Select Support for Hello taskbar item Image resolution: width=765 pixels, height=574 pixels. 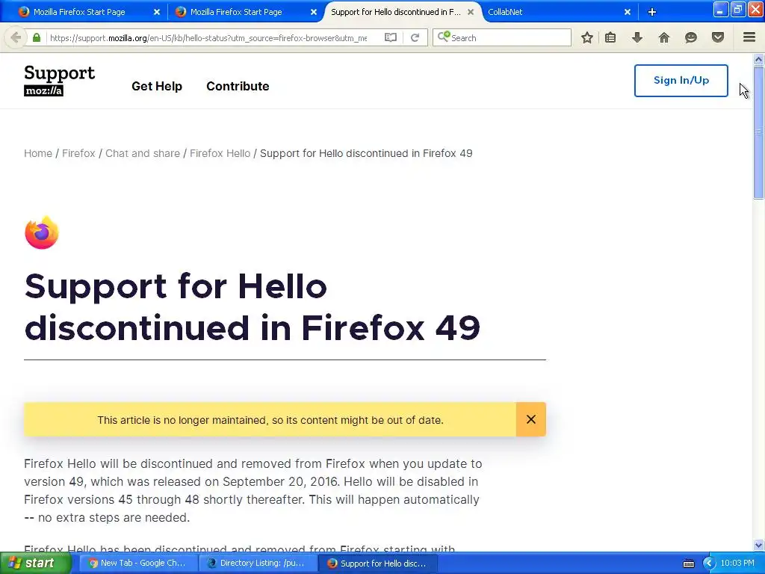(x=377, y=564)
